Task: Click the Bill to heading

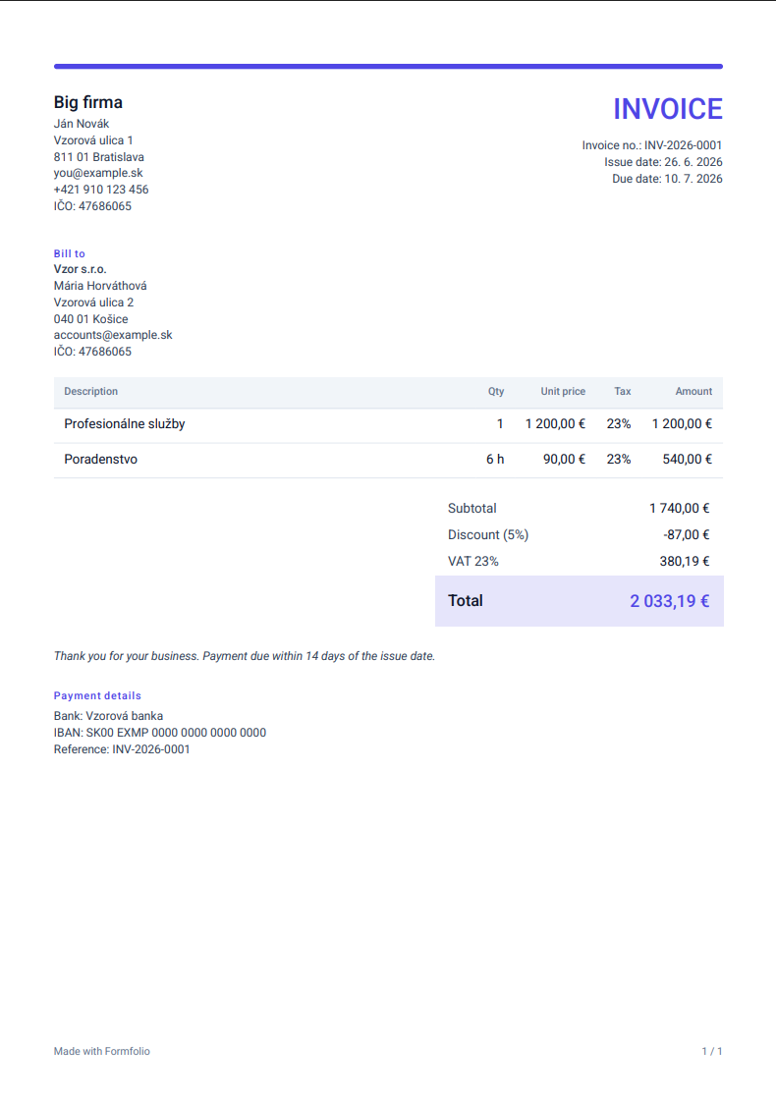Action: [x=70, y=253]
